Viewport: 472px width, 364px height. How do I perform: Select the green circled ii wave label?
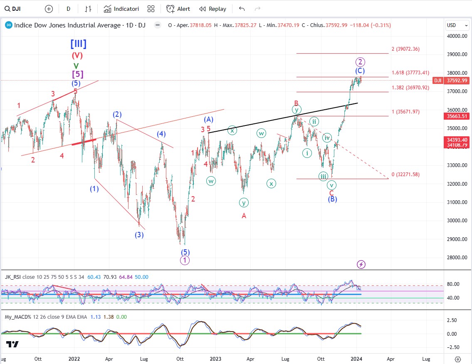pos(314,121)
